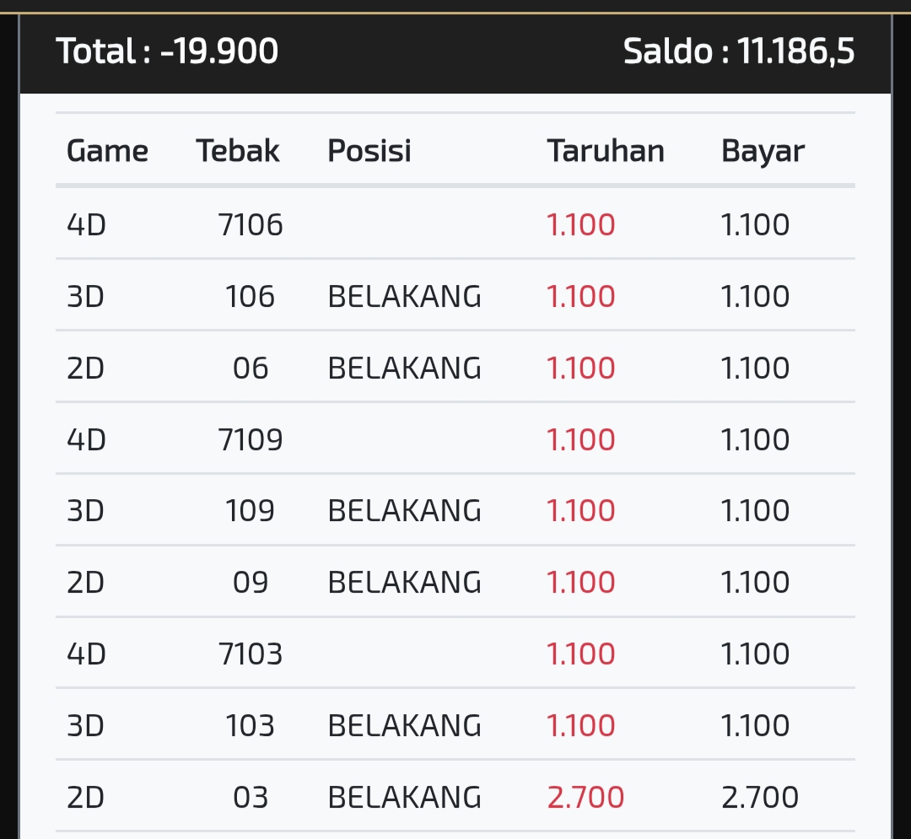Select the Tebak column header
911x839 pixels.
point(238,151)
